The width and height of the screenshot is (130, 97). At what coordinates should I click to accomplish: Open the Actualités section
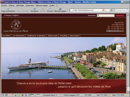(x=64, y=36)
